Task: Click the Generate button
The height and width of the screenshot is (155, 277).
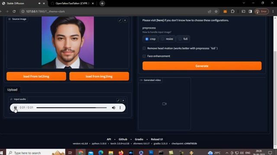Action: (x=202, y=66)
